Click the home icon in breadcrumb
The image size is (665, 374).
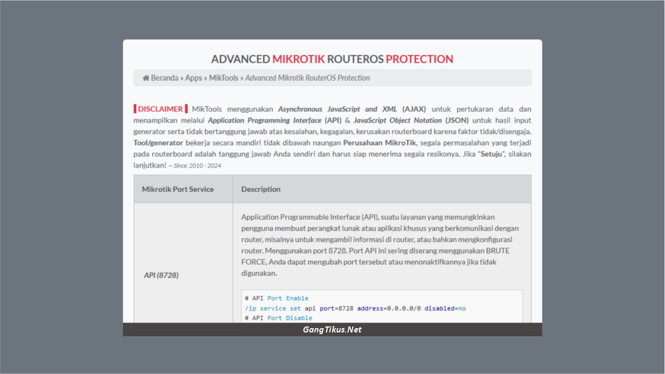point(145,77)
